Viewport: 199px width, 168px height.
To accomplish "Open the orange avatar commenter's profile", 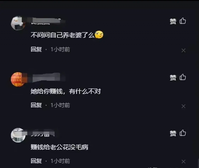I will (18, 80).
